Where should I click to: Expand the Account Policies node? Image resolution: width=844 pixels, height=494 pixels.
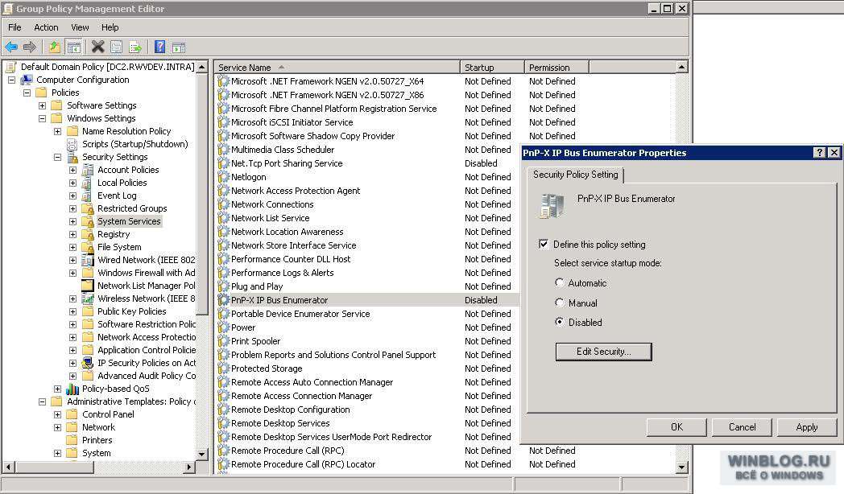[x=72, y=170]
